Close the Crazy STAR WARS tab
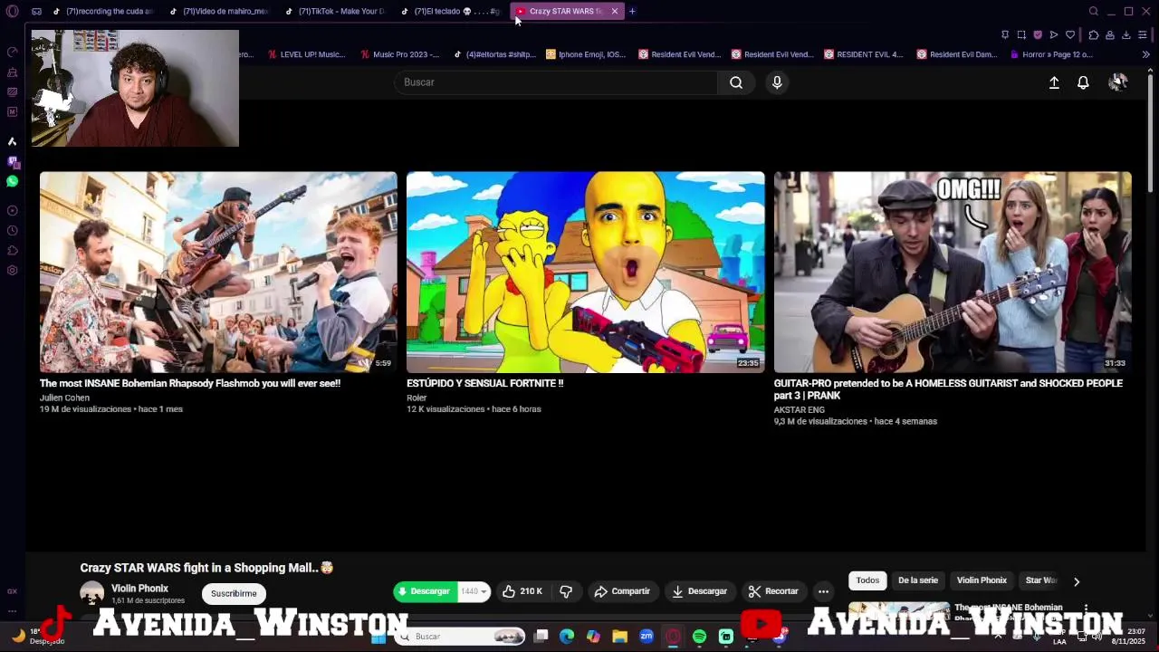1159x652 pixels. (x=615, y=11)
